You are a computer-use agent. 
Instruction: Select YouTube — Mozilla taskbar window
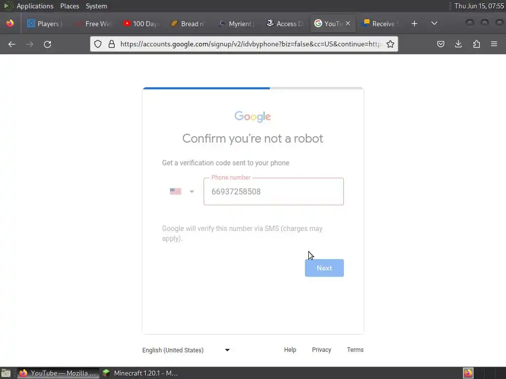click(x=58, y=373)
